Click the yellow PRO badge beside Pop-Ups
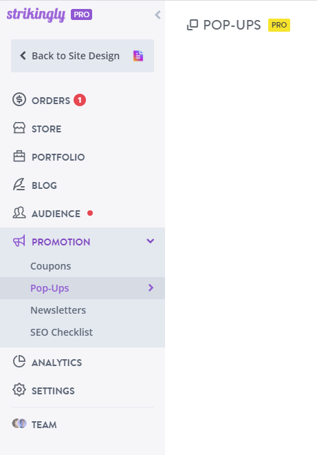This screenshot has height=455, width=317. pyautogui.click(x=279, y=25)
